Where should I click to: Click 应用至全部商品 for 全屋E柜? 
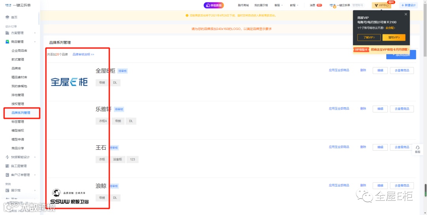[339, 70]
